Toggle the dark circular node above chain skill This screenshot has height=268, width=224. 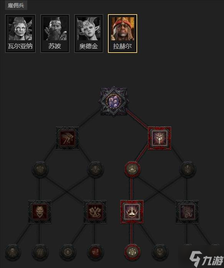187,169
